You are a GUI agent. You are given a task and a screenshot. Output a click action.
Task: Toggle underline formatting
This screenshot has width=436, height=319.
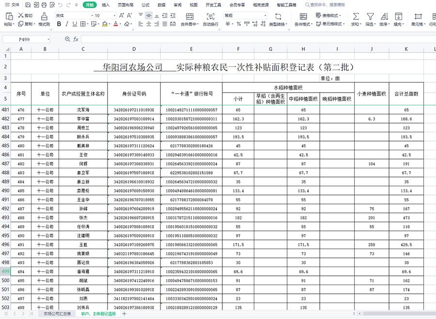click(x=75, y=24)
